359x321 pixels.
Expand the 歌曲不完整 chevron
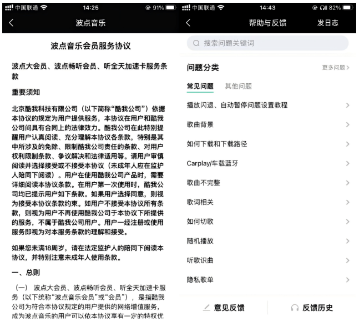(347, 183)
